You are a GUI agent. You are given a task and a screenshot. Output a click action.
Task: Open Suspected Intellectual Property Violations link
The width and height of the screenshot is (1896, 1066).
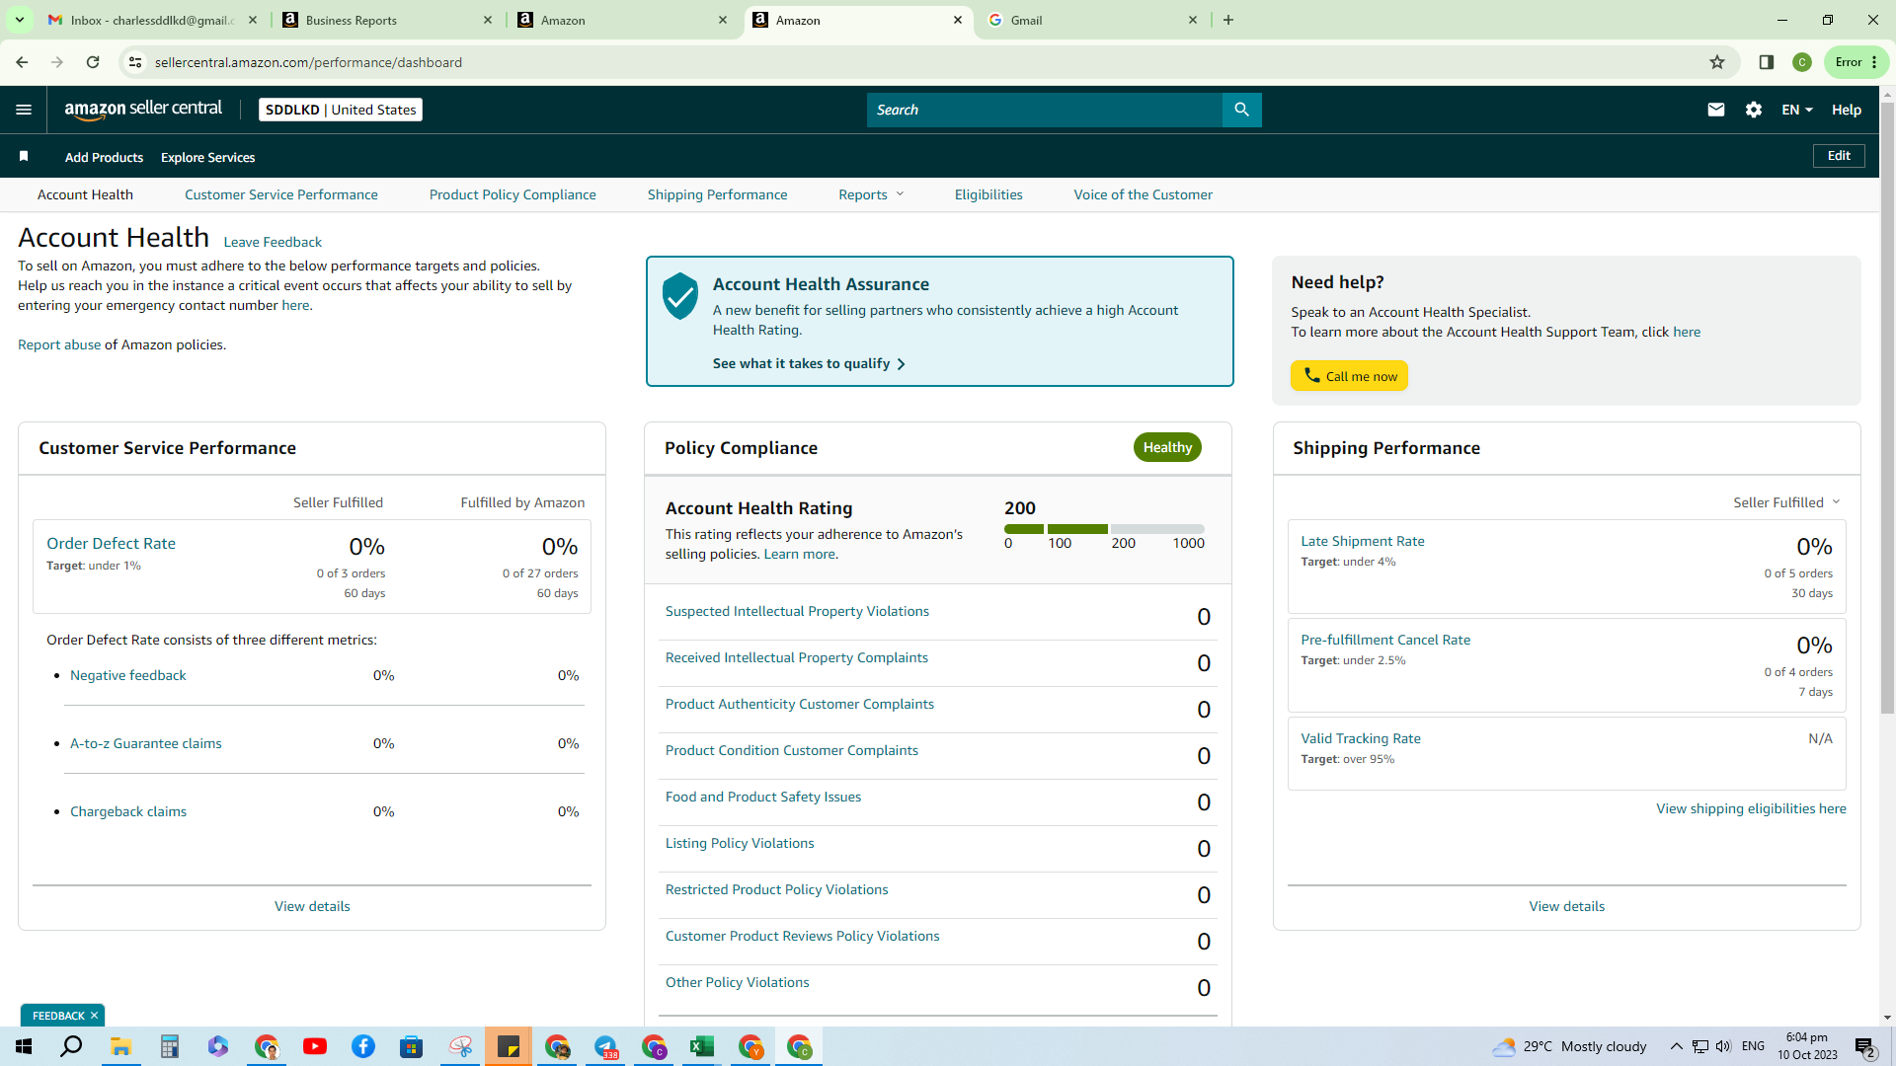tap(797, 611)
